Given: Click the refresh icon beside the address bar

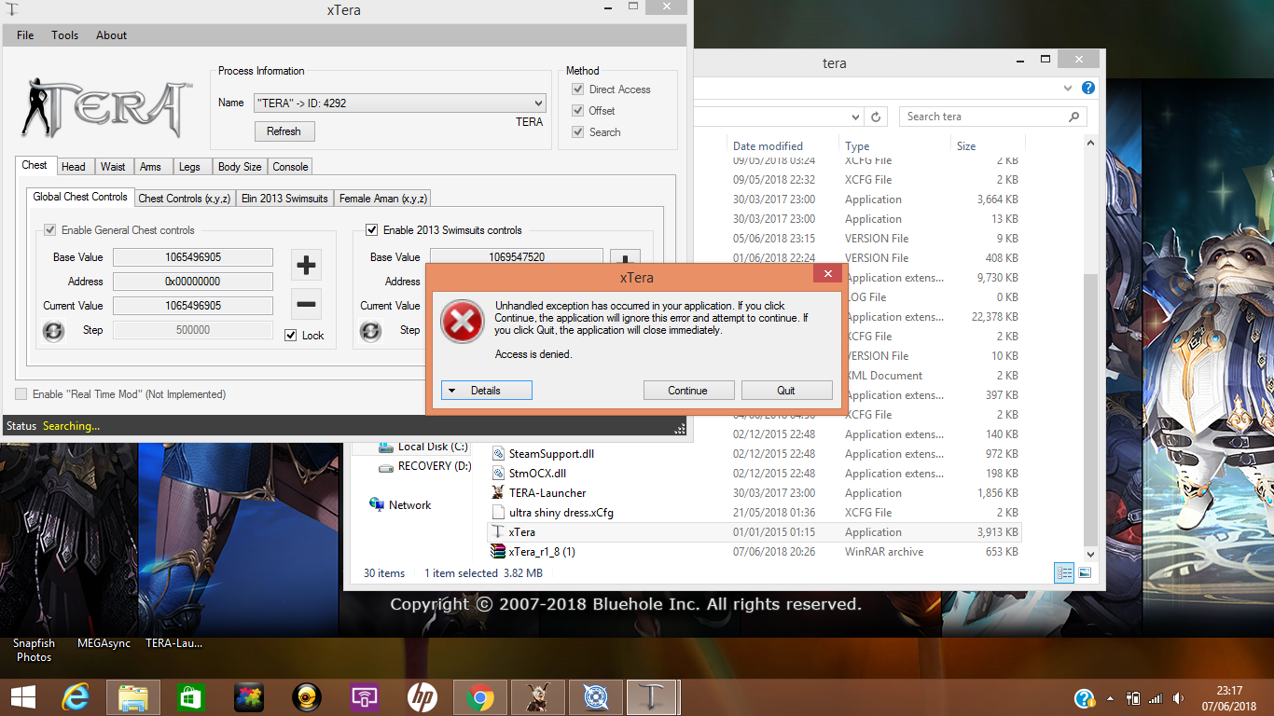Looking at the screenshot, I should pyautogui.click(x=876, y=117).
